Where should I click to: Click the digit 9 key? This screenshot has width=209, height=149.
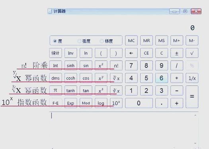click(162, 65)
